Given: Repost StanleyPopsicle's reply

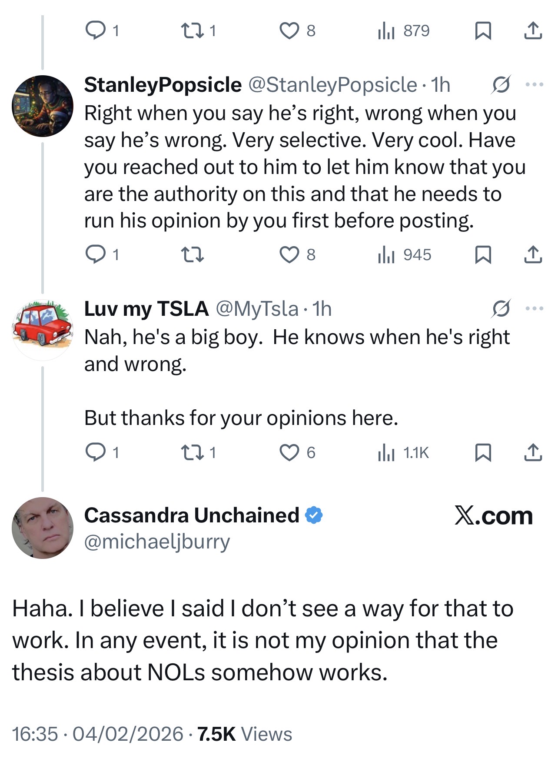Looking at the screenshot, I should (192, 255).
